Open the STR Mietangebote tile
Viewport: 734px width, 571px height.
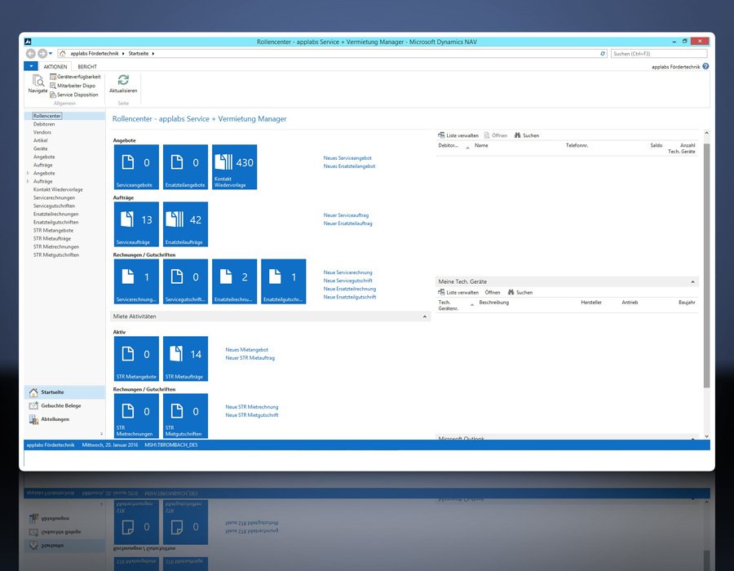(x=136, y=359)
